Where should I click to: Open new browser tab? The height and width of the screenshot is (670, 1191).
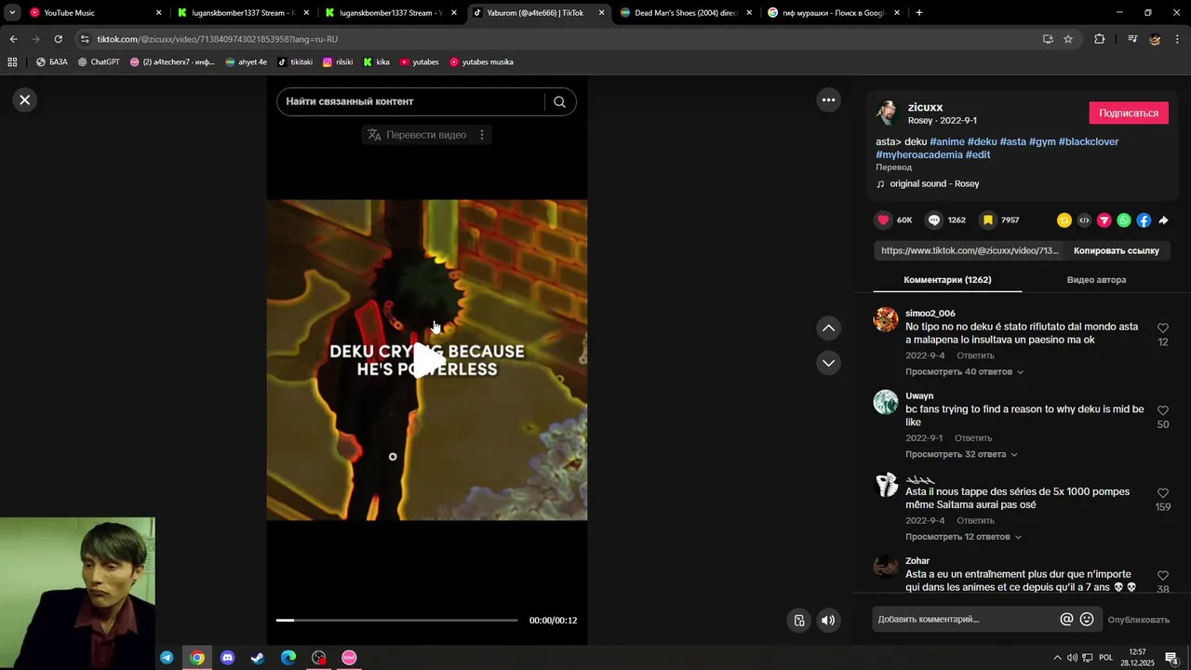[918, 13]
